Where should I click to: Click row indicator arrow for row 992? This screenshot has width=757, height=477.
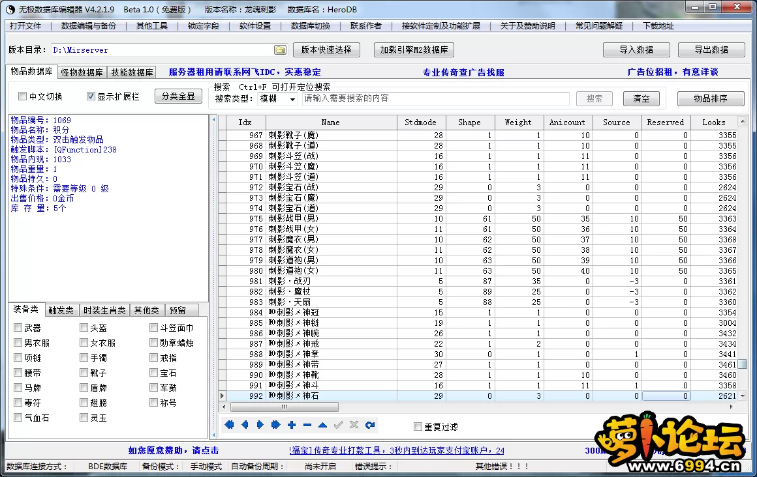(x=222, y=396)
